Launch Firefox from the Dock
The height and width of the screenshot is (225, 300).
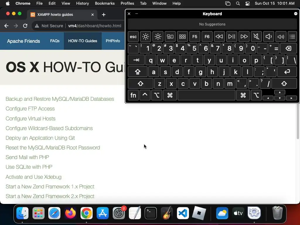pyautogui.click(x=70, y=213)
